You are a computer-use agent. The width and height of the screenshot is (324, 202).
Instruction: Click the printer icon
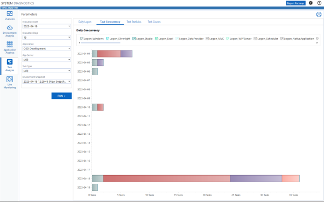[x=319, y=15]
